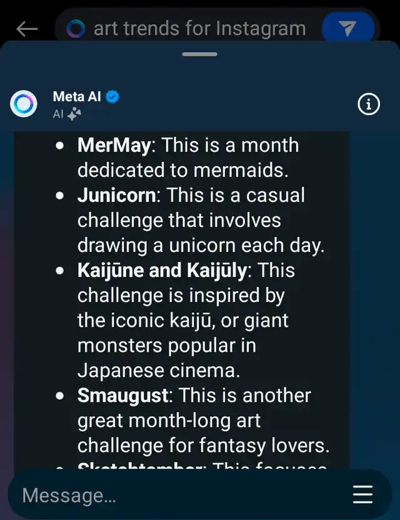
Task: Open the info icon for Meta AI
Action: pyautogui.click(x=369, y=104)
